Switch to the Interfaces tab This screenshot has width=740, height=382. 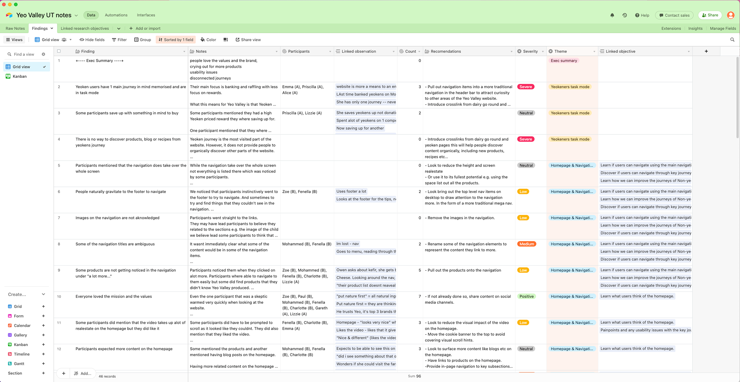coord(146,15)
